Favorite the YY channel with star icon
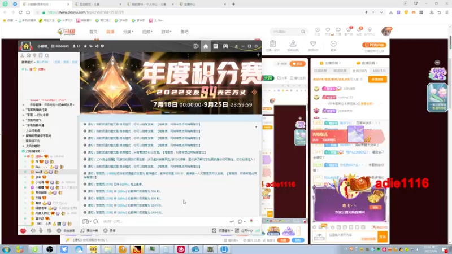 pyautogui.click(x=85, y=46)
